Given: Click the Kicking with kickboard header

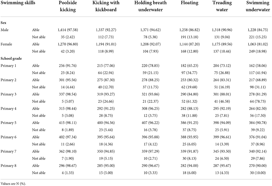Looking at the screenshot, I should pyautogui.click(x=106, y=6).
